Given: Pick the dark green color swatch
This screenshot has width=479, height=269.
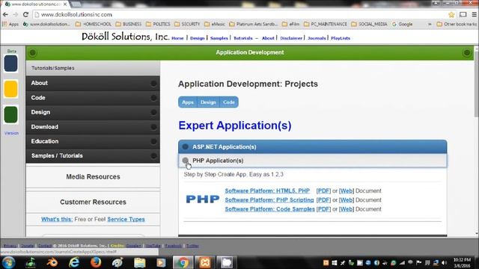Looking at the screenshot, I should click(x=10, y=114).
